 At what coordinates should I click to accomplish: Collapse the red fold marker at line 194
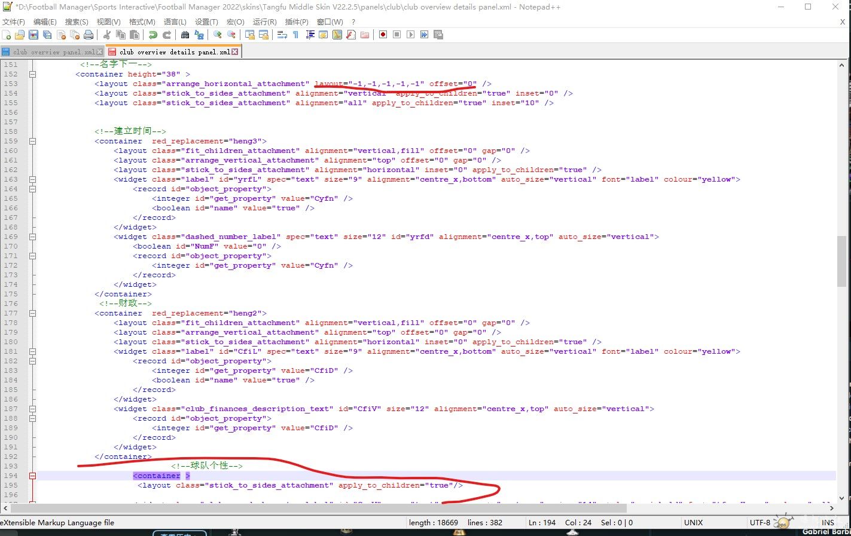[x=33, y=476]
